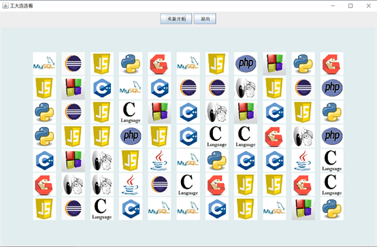This screenshot has width=377, height=247.
Task: Click the Java app icon in the title bar
Action: [5, 5]
